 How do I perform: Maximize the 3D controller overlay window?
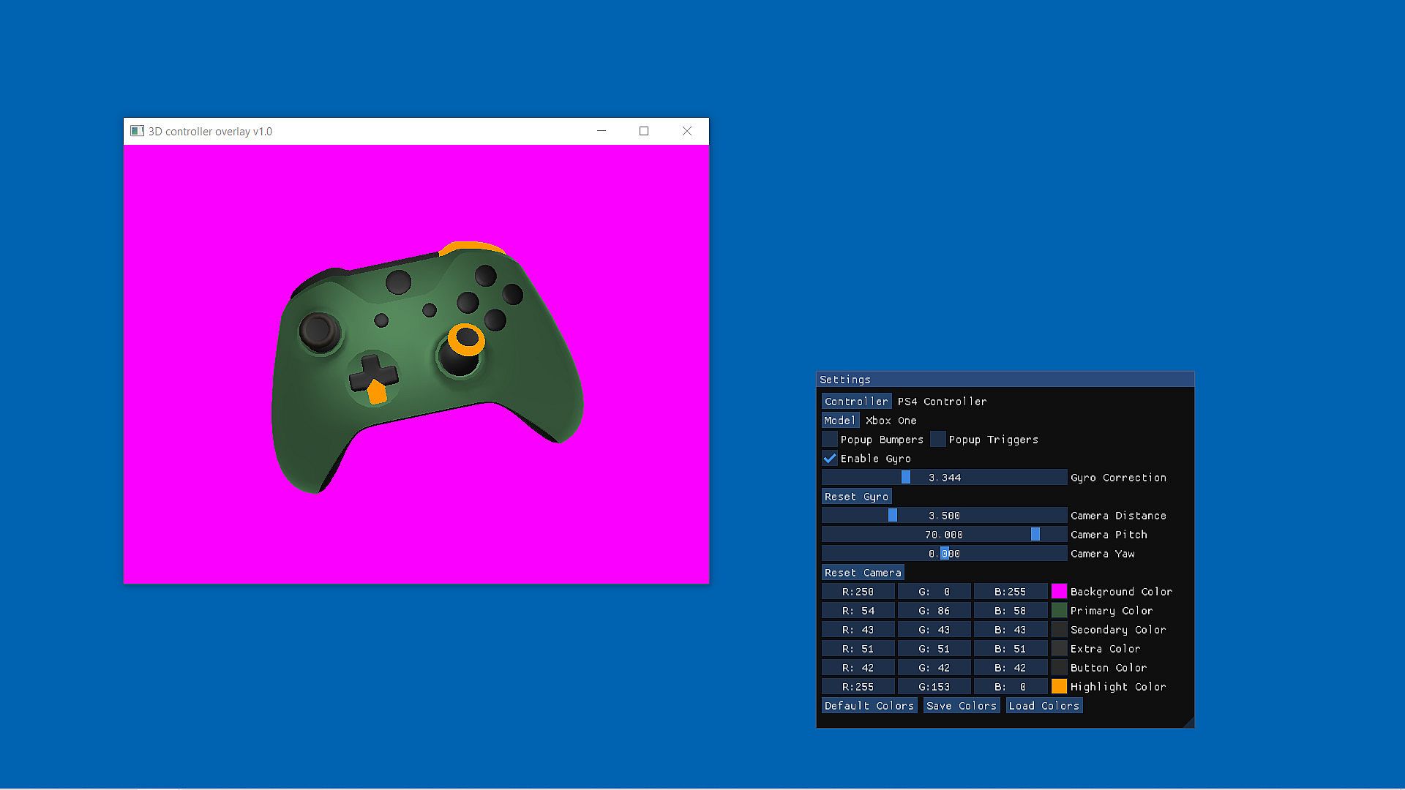click(644, 131)
